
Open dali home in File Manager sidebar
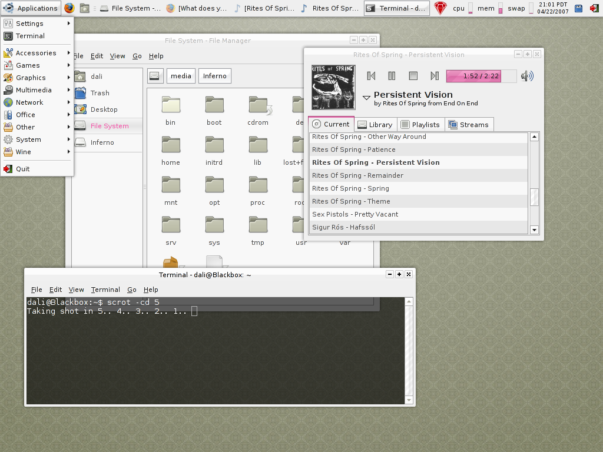pos(108,77)
